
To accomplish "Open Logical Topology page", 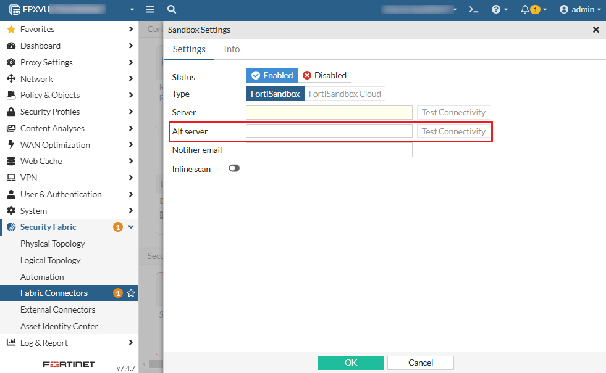I will 50,260.
